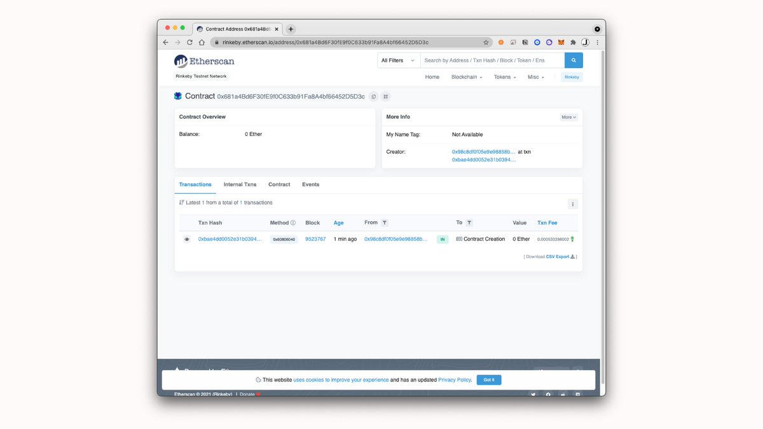Go to browser home page icon
This screenshot has width=763, height=429.
point(202,43)
